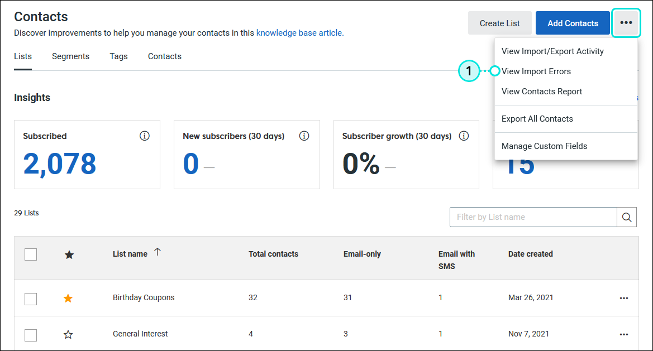
Task: Click the Contacts page title
Action: [x=41, y=17]
